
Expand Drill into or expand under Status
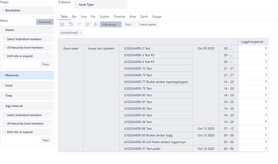[x=27, y=56]
